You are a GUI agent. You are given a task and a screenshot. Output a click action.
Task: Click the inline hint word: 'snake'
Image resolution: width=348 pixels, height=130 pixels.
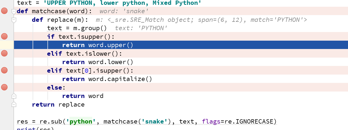pyautogui.click(x=124, y=12)
